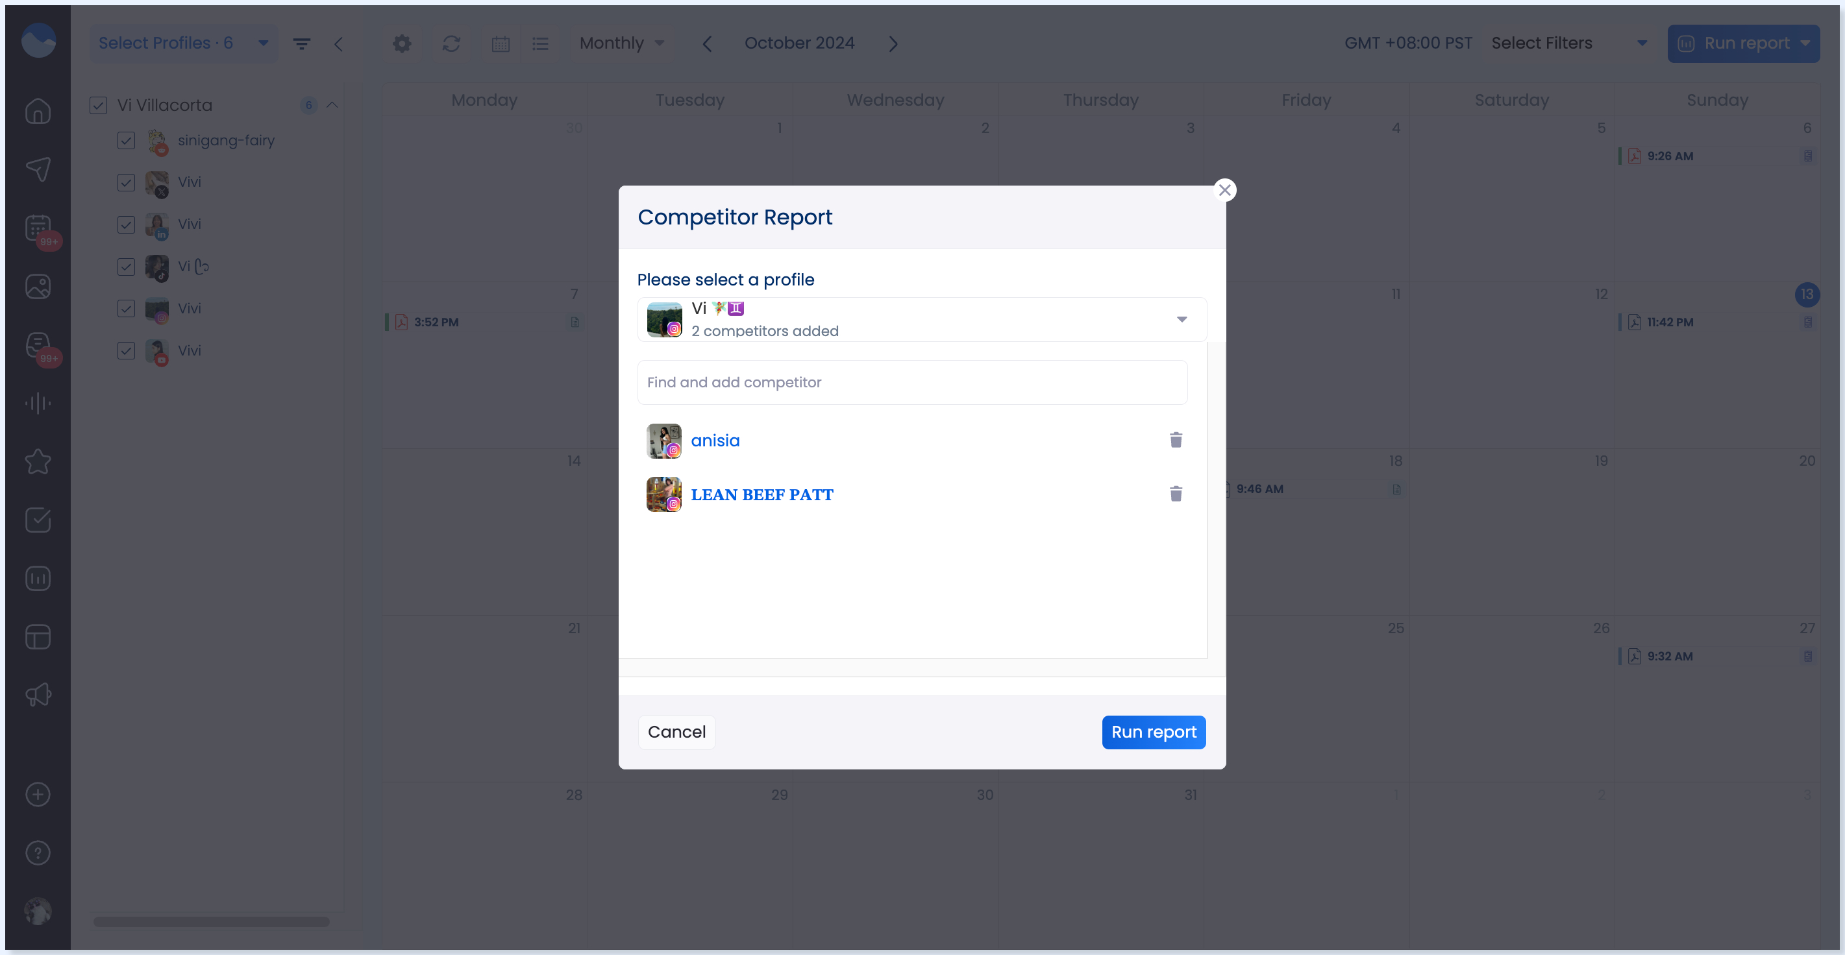The width and height of the screenshot is (1845, 955).
Task: Open the home icon in sidebar
Action: point(38,111)
